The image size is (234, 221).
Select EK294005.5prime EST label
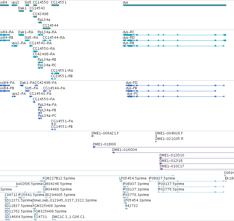(60, 195)
